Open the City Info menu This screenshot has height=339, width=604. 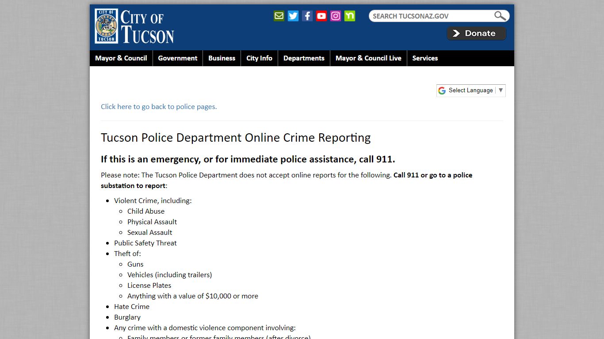click(260, 58)
